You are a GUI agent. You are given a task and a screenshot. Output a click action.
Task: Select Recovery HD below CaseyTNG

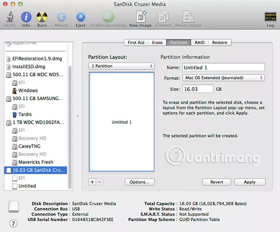(x=35, y=154)
